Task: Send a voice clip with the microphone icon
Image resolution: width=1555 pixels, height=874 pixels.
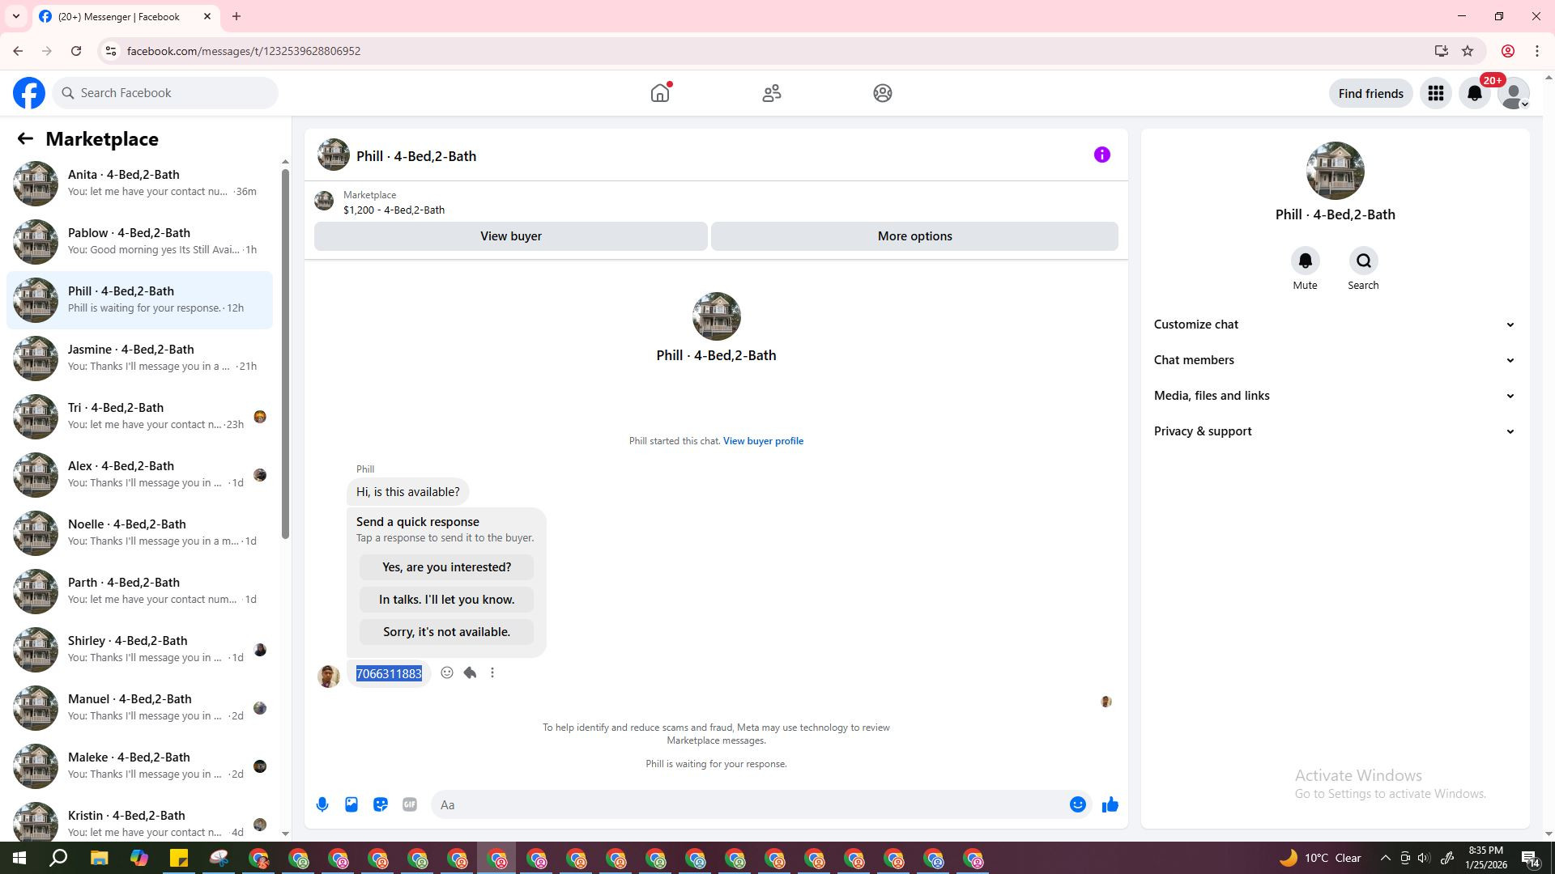Action: click(x=322, y=804)
